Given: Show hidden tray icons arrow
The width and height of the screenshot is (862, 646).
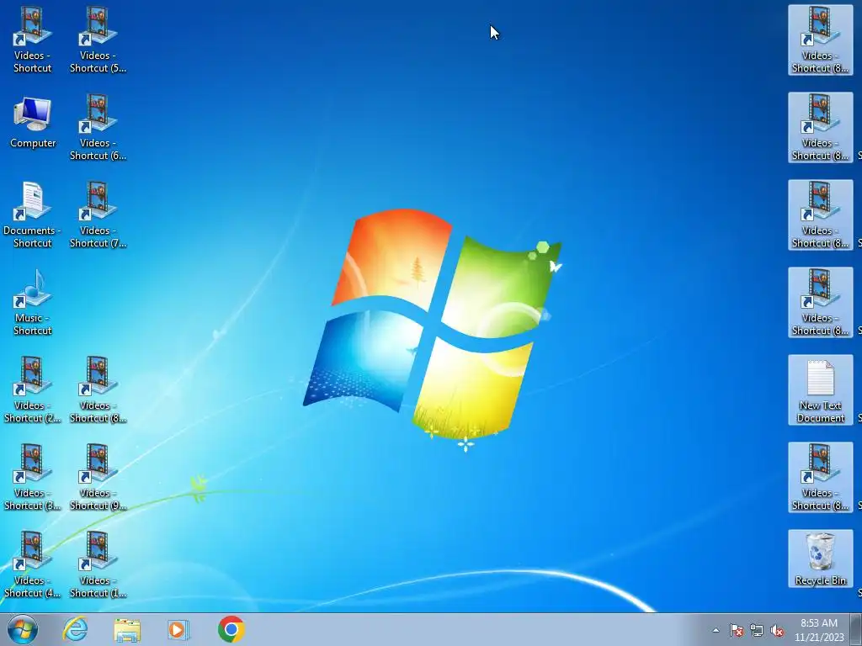Looking at the screenshot, I should pos(716,630).
